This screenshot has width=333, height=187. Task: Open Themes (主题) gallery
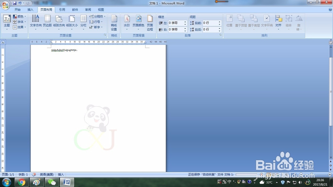point(7,22)
